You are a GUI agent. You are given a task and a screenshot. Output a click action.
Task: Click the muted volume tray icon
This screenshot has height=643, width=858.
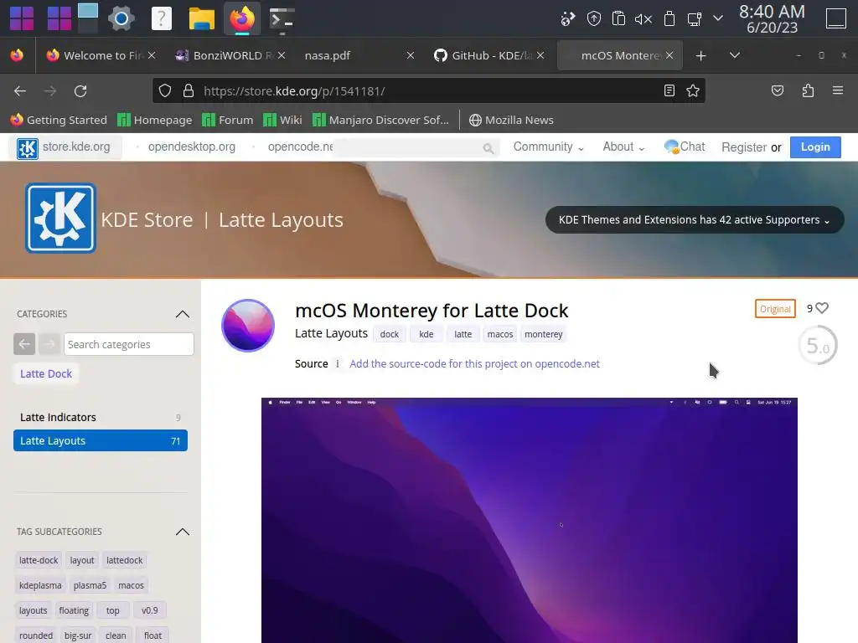coord(643,19)
